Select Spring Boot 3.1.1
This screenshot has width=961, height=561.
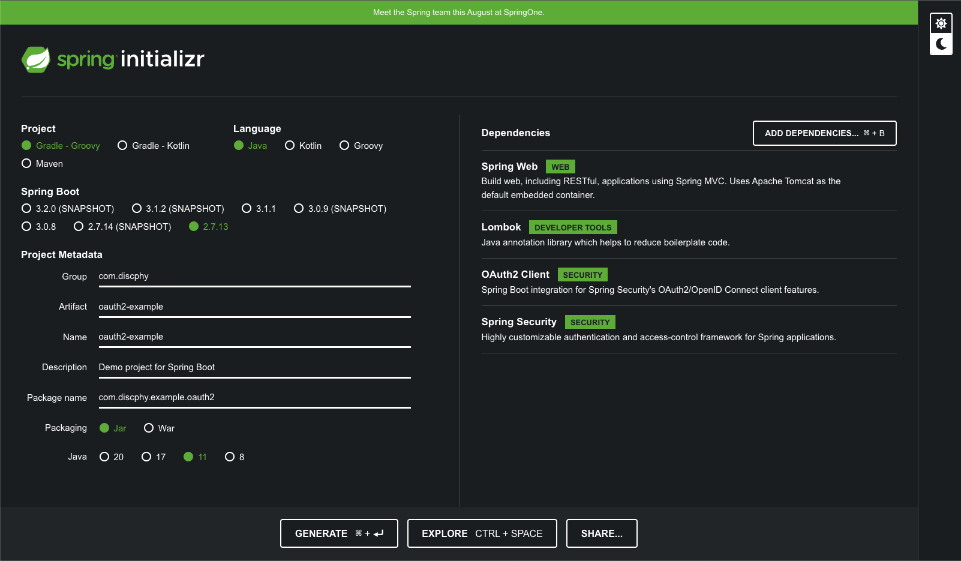[x=259, y=209]
